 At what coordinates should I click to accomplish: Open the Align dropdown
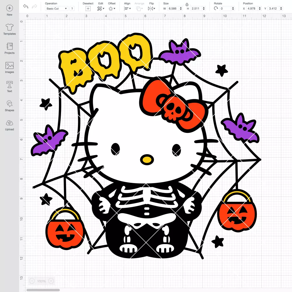tap(127, 8)
